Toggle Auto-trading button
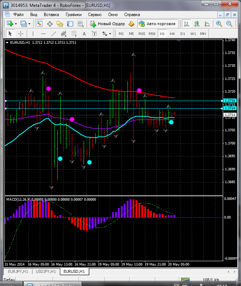The width and height of the screenshot is (241, 286). [x=157, y=24]
